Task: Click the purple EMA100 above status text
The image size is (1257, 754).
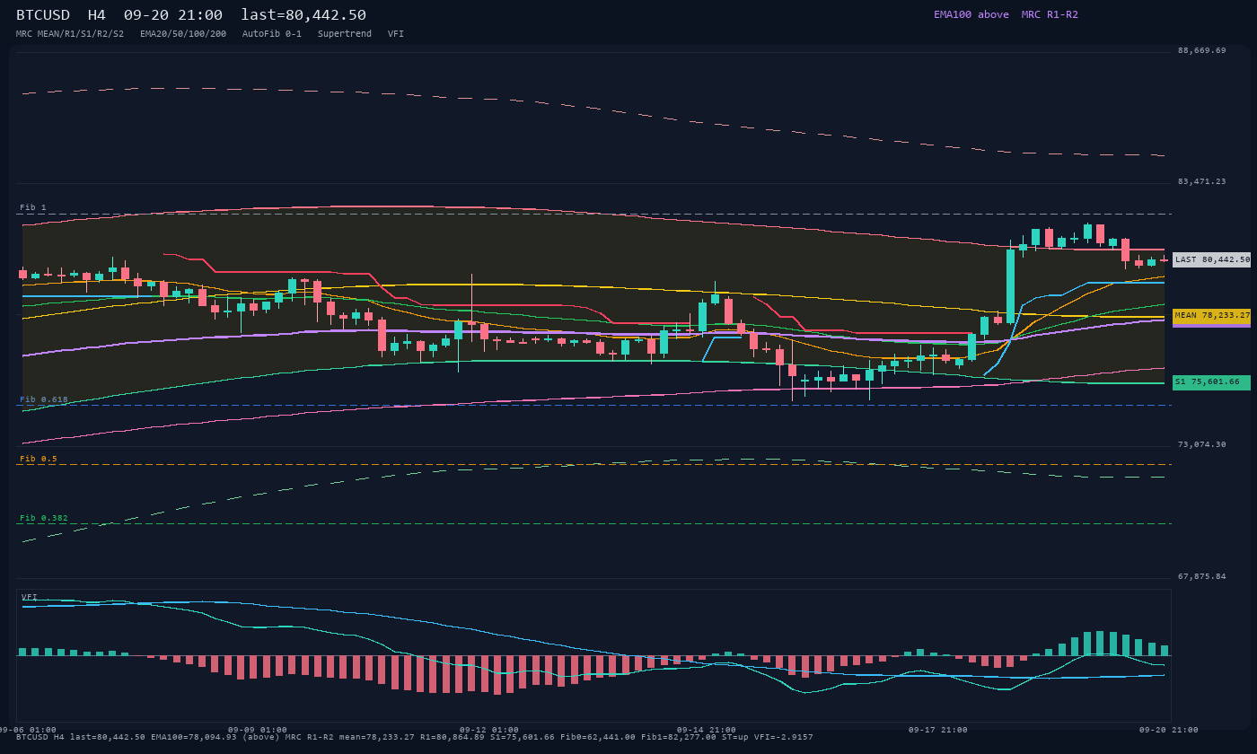Action: click(x=971, y=14)
